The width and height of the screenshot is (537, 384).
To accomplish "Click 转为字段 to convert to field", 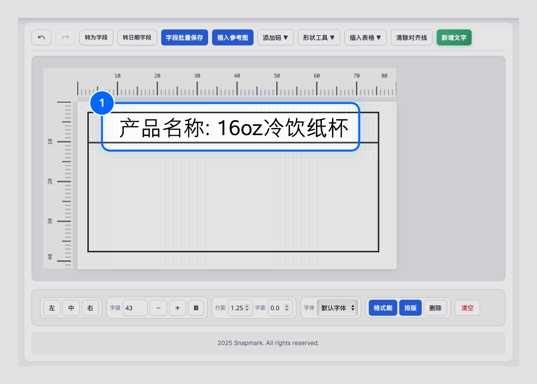I will coord(96,37).
